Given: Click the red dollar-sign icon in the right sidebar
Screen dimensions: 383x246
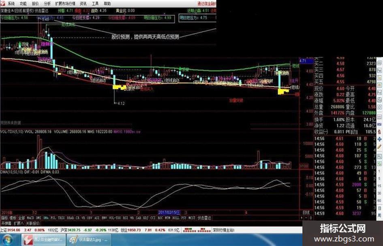Looking at the screenshot, I should pos(379,132).
